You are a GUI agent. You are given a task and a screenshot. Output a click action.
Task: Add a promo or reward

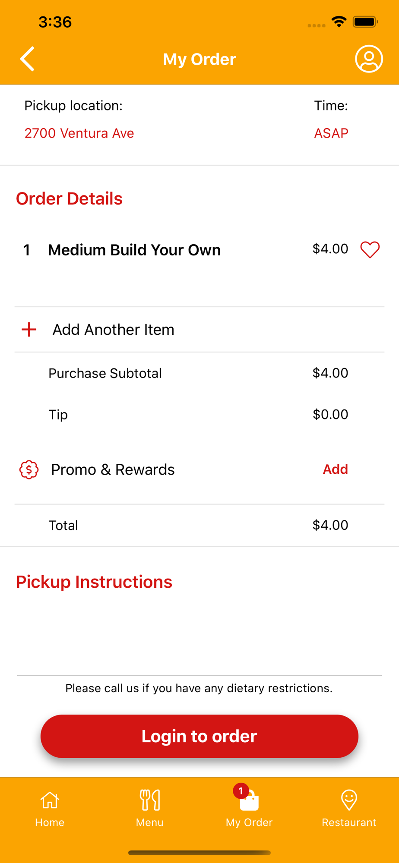(336, 469)
